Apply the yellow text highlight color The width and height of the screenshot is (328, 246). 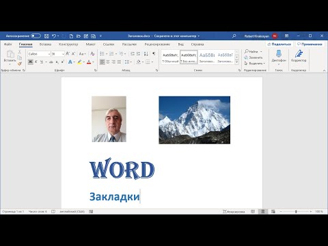coord(79,62)
